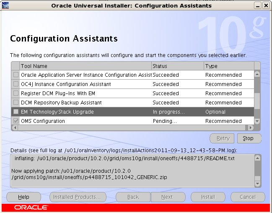Click the tool table's vertical scrollbar thumb
Screen dimensions: 272x213
(257, 101)
